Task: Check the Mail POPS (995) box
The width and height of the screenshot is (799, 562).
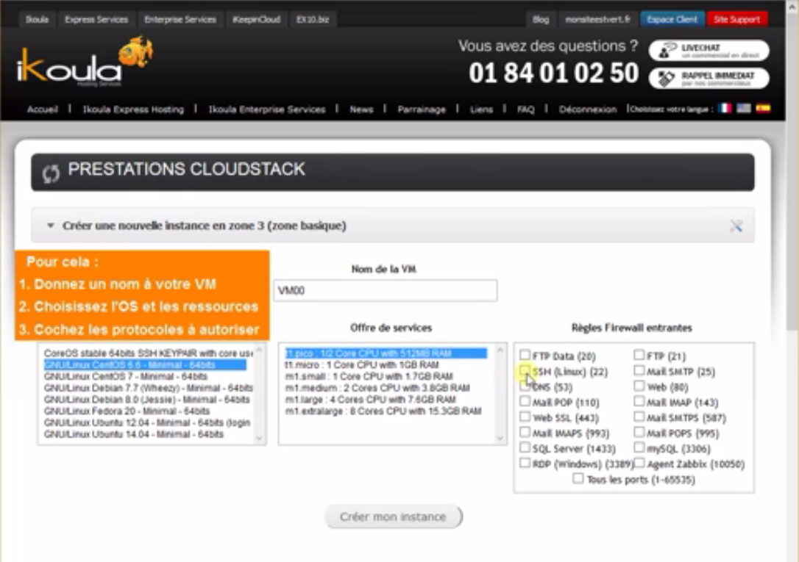Action: pyautogui.click(x=639, y=432)
